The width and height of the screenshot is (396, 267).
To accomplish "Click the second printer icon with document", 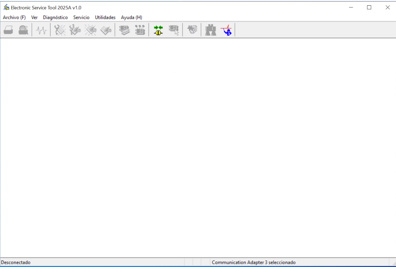I will pyautogui.click(x=23, y=30).
